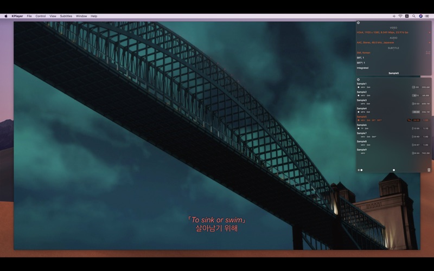This screenshot has width=434, height=271.
Task: Click the repeat badge on Sample5 row
Action: tap(409, 120)
